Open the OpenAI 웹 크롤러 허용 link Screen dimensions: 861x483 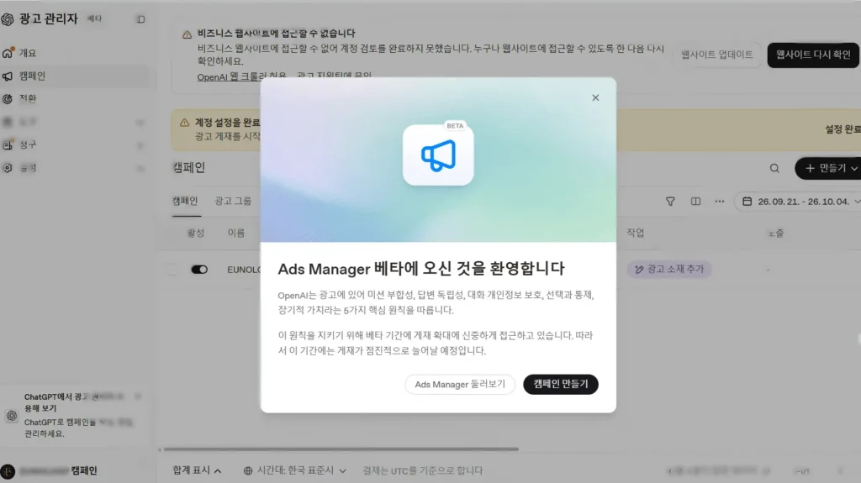tap(241, 76)
